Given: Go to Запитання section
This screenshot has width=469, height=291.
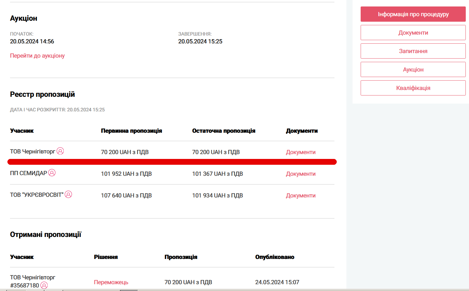Looking at the screenshot, I should pos(413,51).
